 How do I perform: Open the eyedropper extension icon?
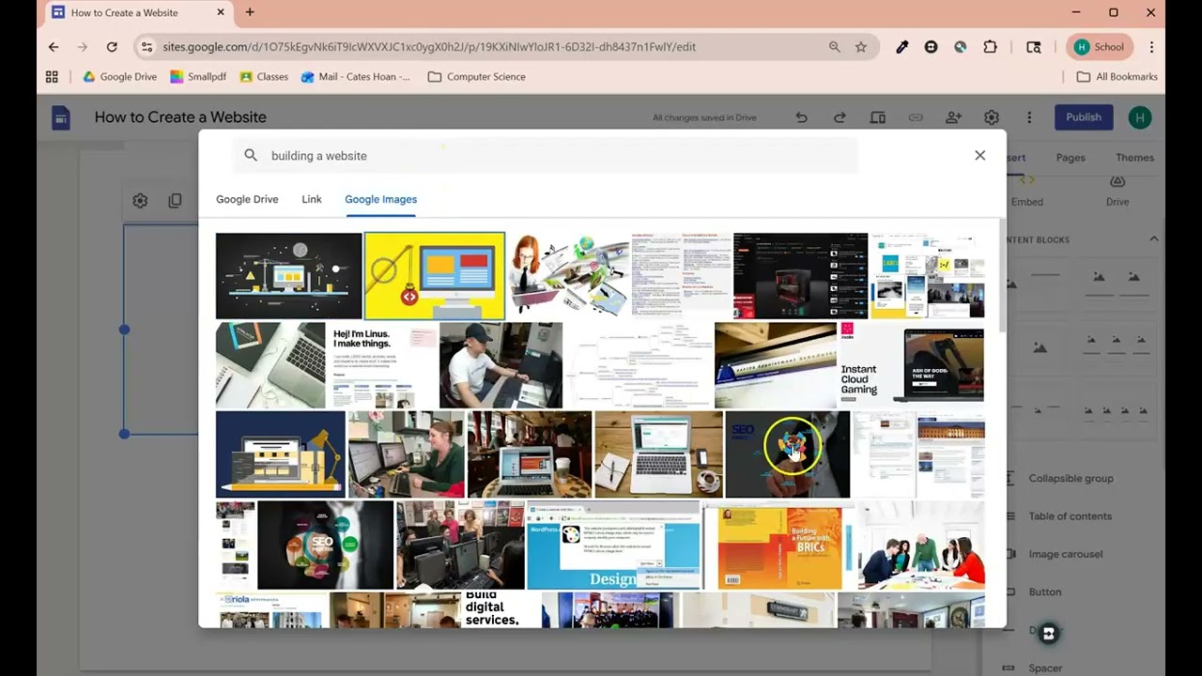[x=901, y=47]
